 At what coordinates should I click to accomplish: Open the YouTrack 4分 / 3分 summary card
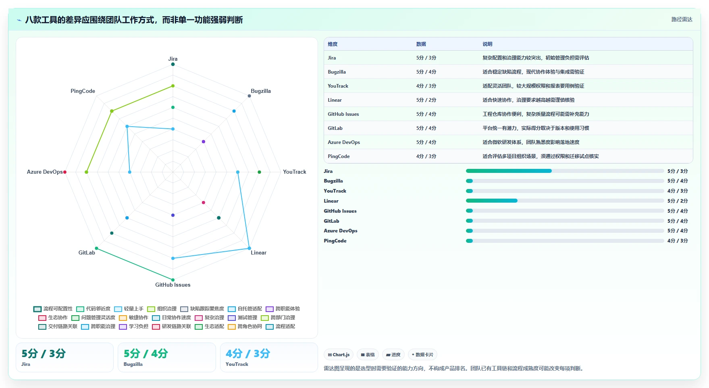point(269,357)
